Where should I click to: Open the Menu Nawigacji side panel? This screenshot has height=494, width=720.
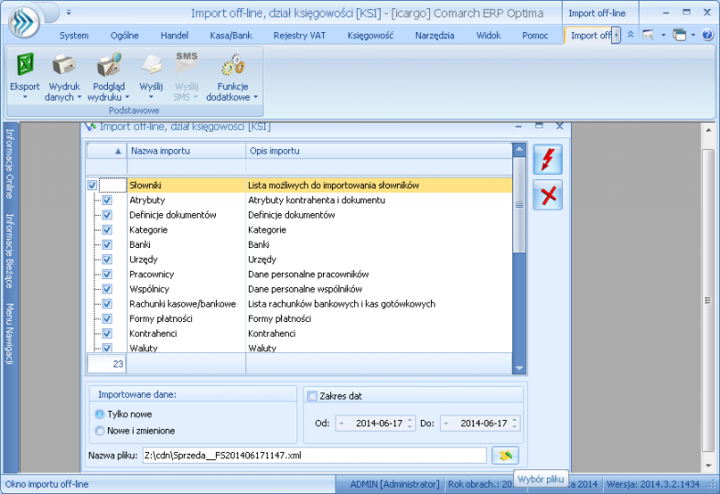(9, 333)
